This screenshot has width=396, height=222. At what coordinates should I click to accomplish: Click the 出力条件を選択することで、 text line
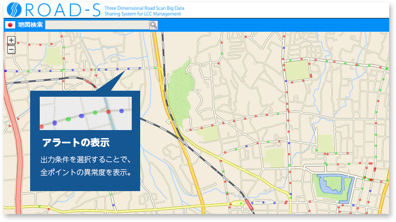(x=86, y=160)
